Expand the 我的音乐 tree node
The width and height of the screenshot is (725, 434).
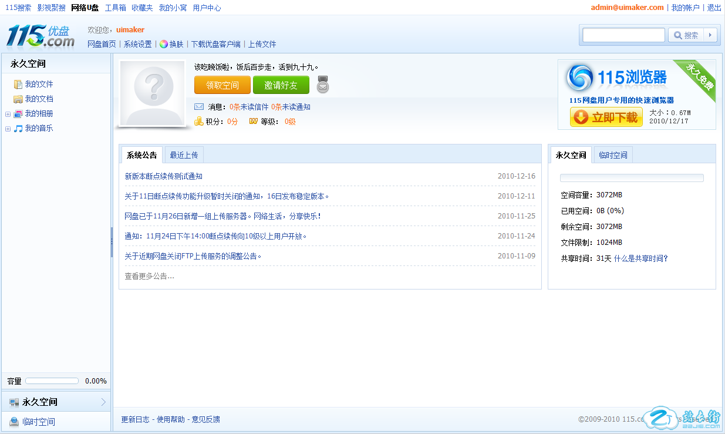[8, 129]
